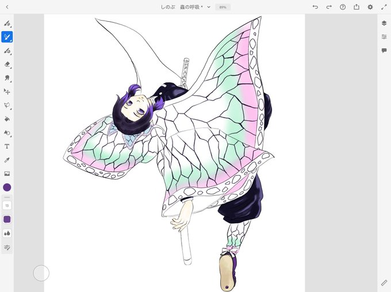This screenshot has width=391, height=292.
Task: Toggle the drawing aids ruler icon
Action: tap(384, 283)
